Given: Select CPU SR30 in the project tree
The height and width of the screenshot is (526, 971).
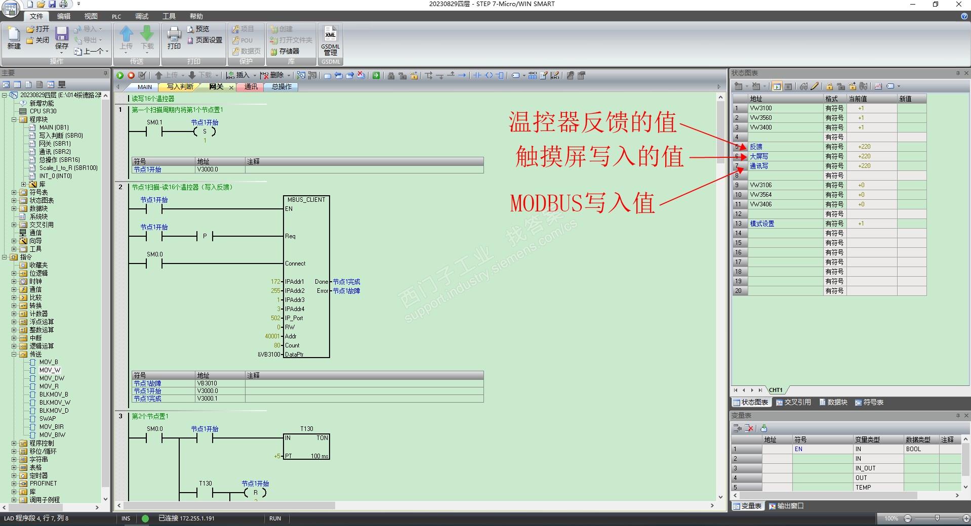Looking at the screenshot, I should coord(43,111).
